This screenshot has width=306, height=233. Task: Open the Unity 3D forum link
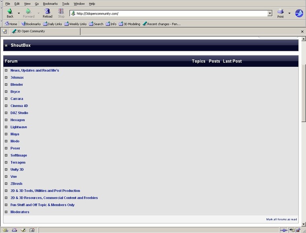(x=17, y=169)
